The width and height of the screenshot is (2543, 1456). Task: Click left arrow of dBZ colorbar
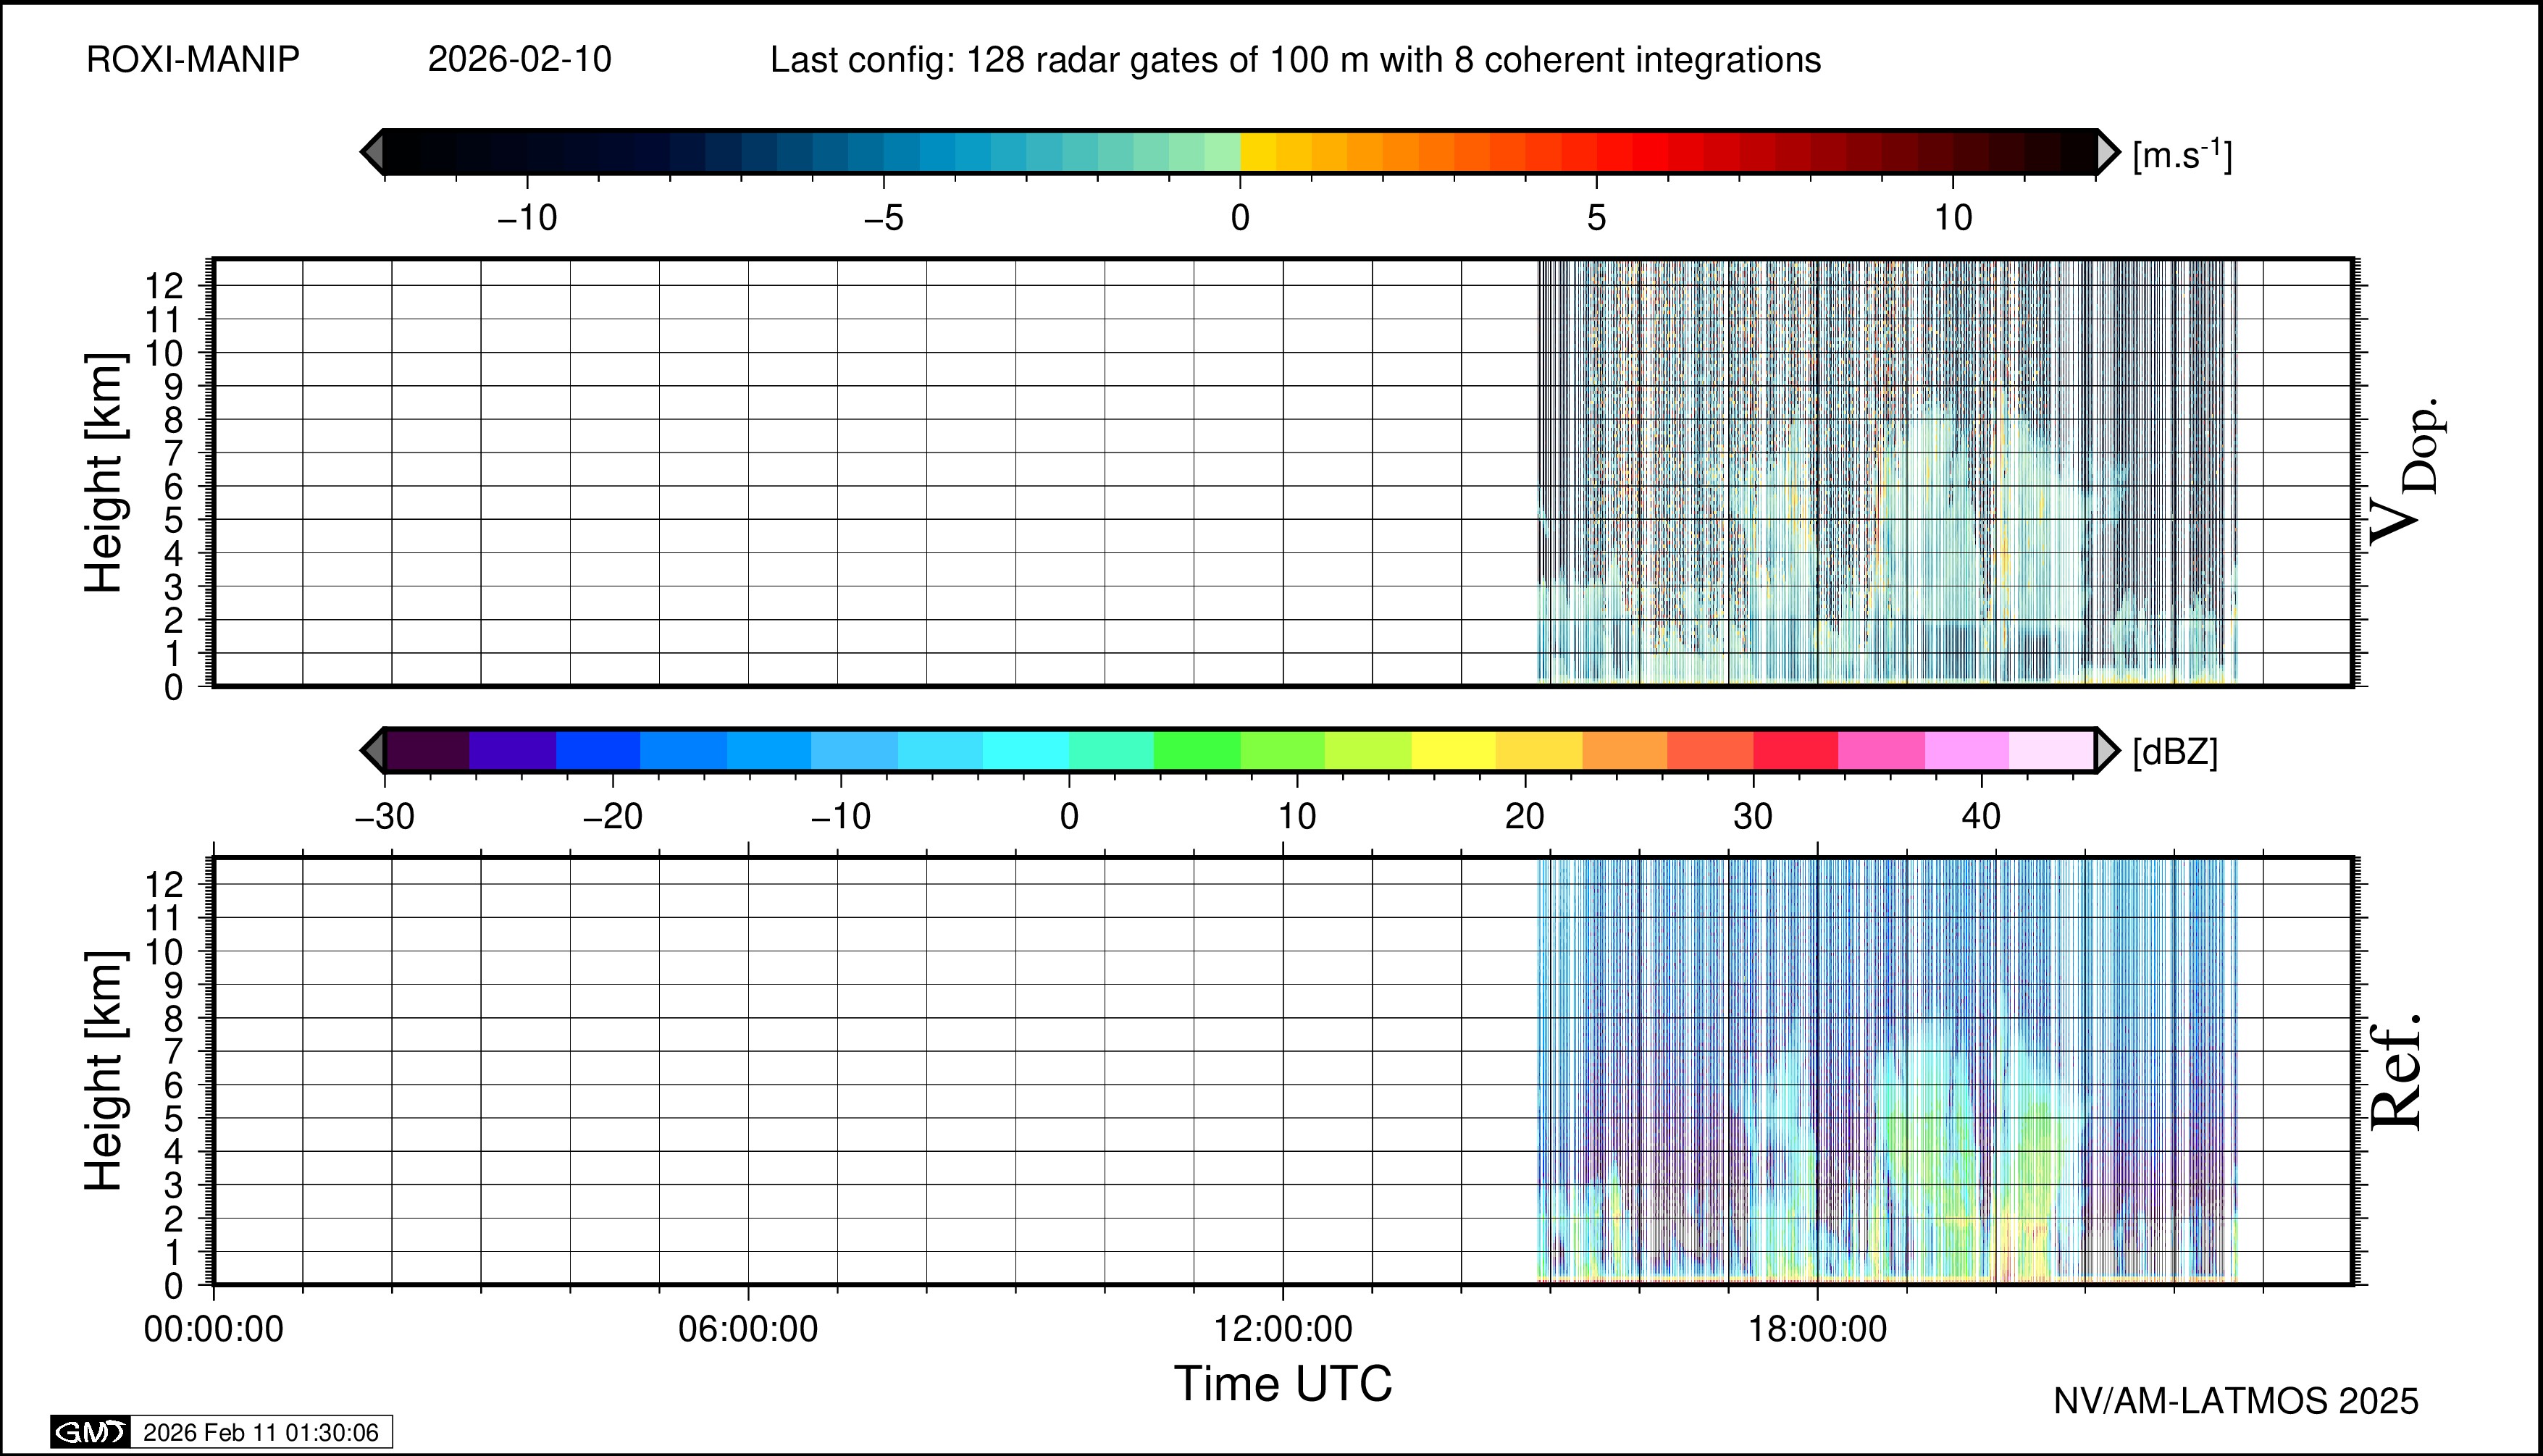click(372, 750)
